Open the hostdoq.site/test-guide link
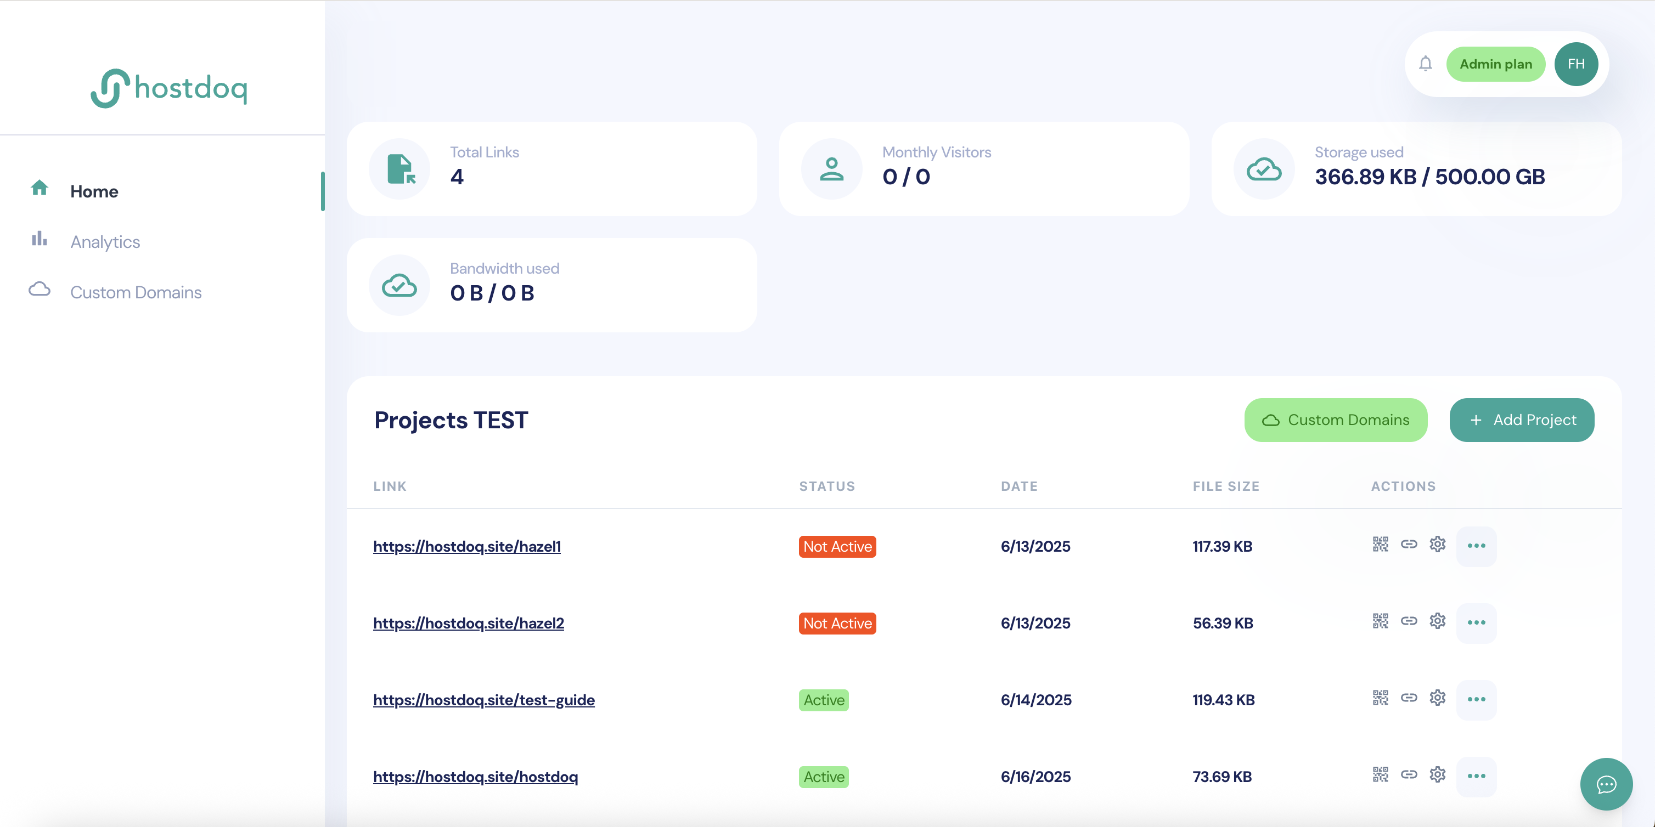This screenshot has width=1655, height=827. pos(484,700)
